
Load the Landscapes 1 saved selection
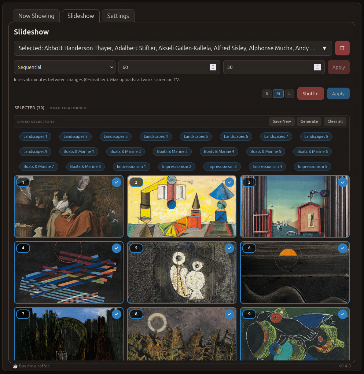pyautogui.click(x=35, y=136)
